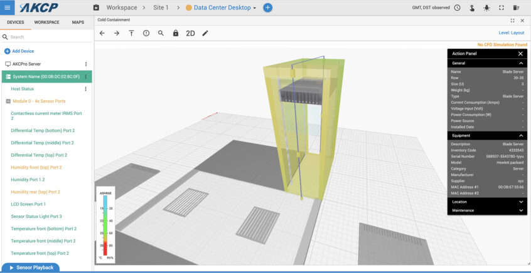Click the Level: Layout link
Screen dimensions: 531x273
coord(512,33)
